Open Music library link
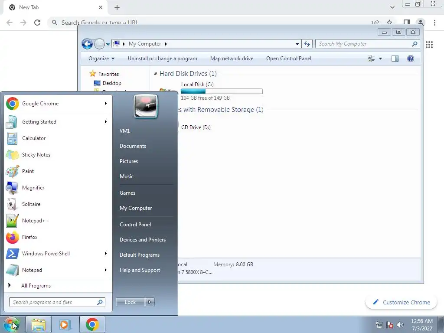The width and height of the screenshot is (444, 333). tap(145, 176)
